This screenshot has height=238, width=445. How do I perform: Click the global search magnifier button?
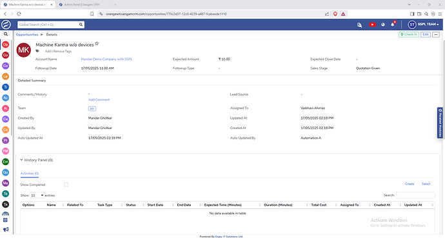pyautogui.click(x=81, y=25)
